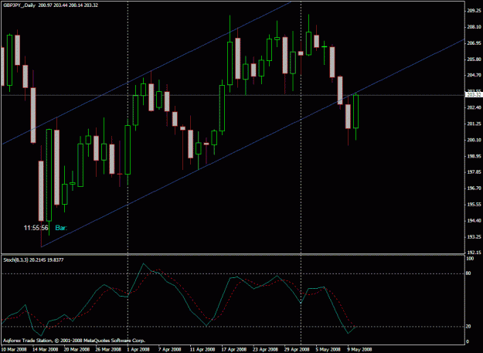Select the lower blue channel trendline

[x=253, y=143]
